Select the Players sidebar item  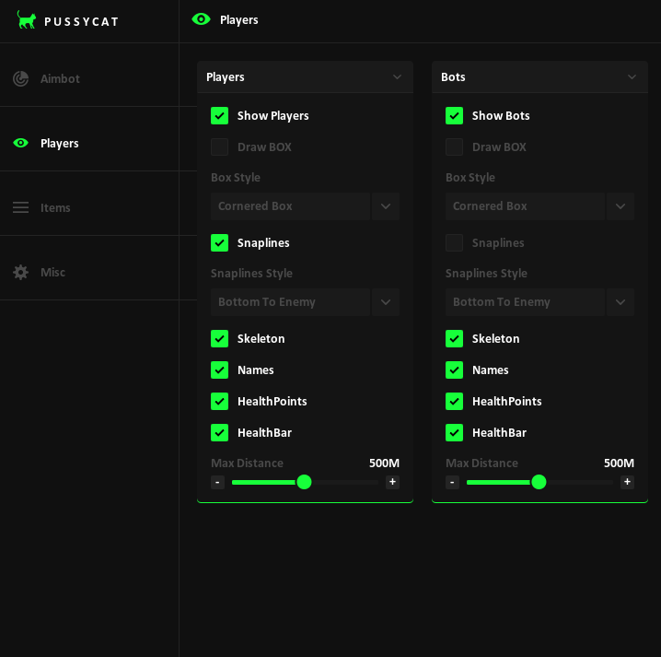pos(59,143)
